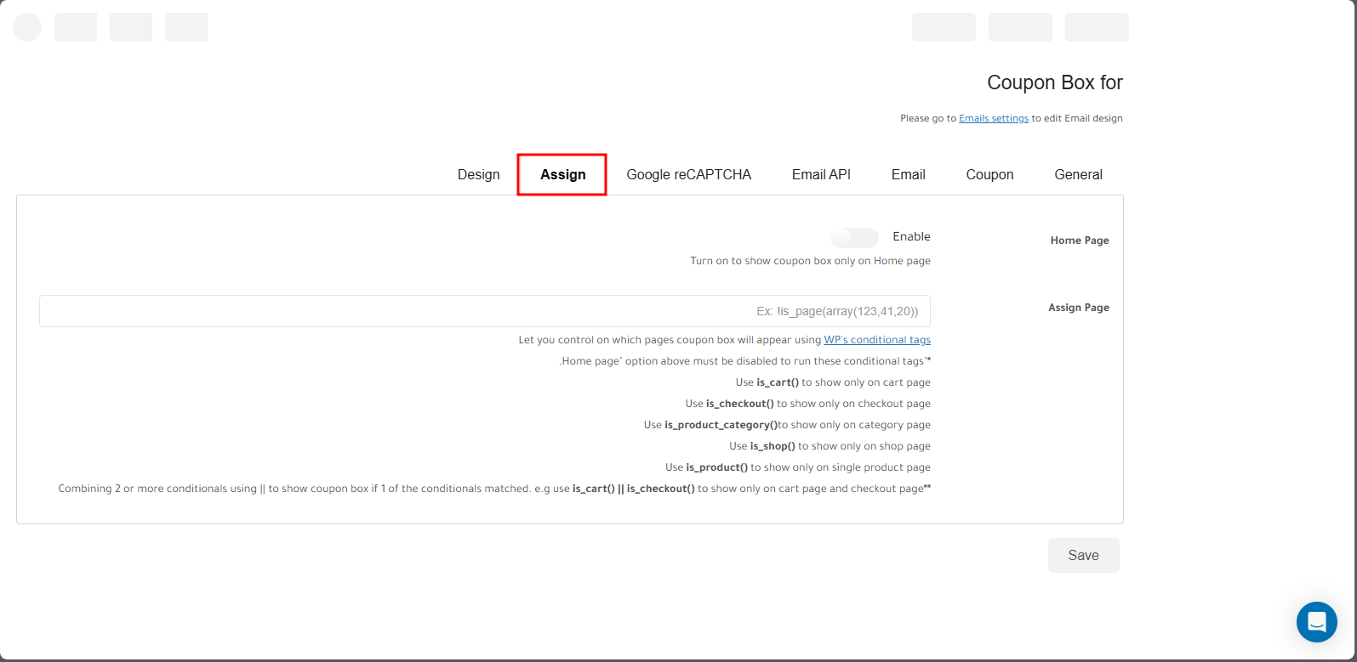Open the Google reCAPTCHA tab

[688, 174]
